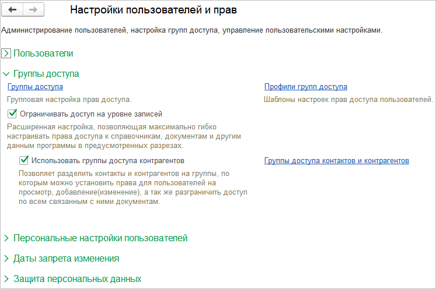Click the forward navigation arrow button

[33, 10]
